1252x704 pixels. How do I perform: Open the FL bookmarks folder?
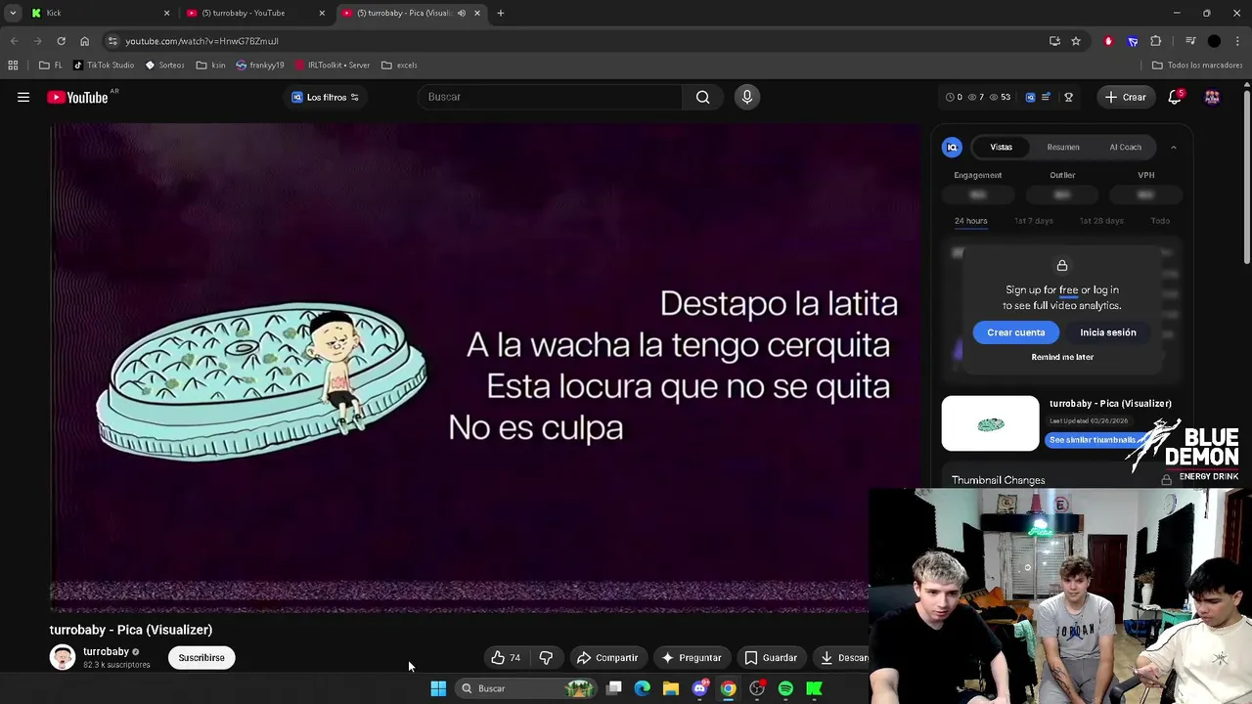[x=51, y=66]
